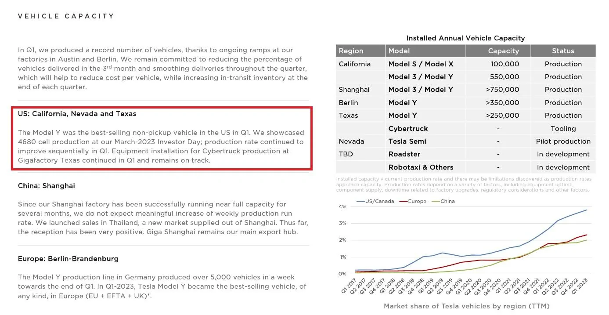Click the Roadster 'In development' status
The height and width of the screenshot is (315, 609).
pos(563,154)
